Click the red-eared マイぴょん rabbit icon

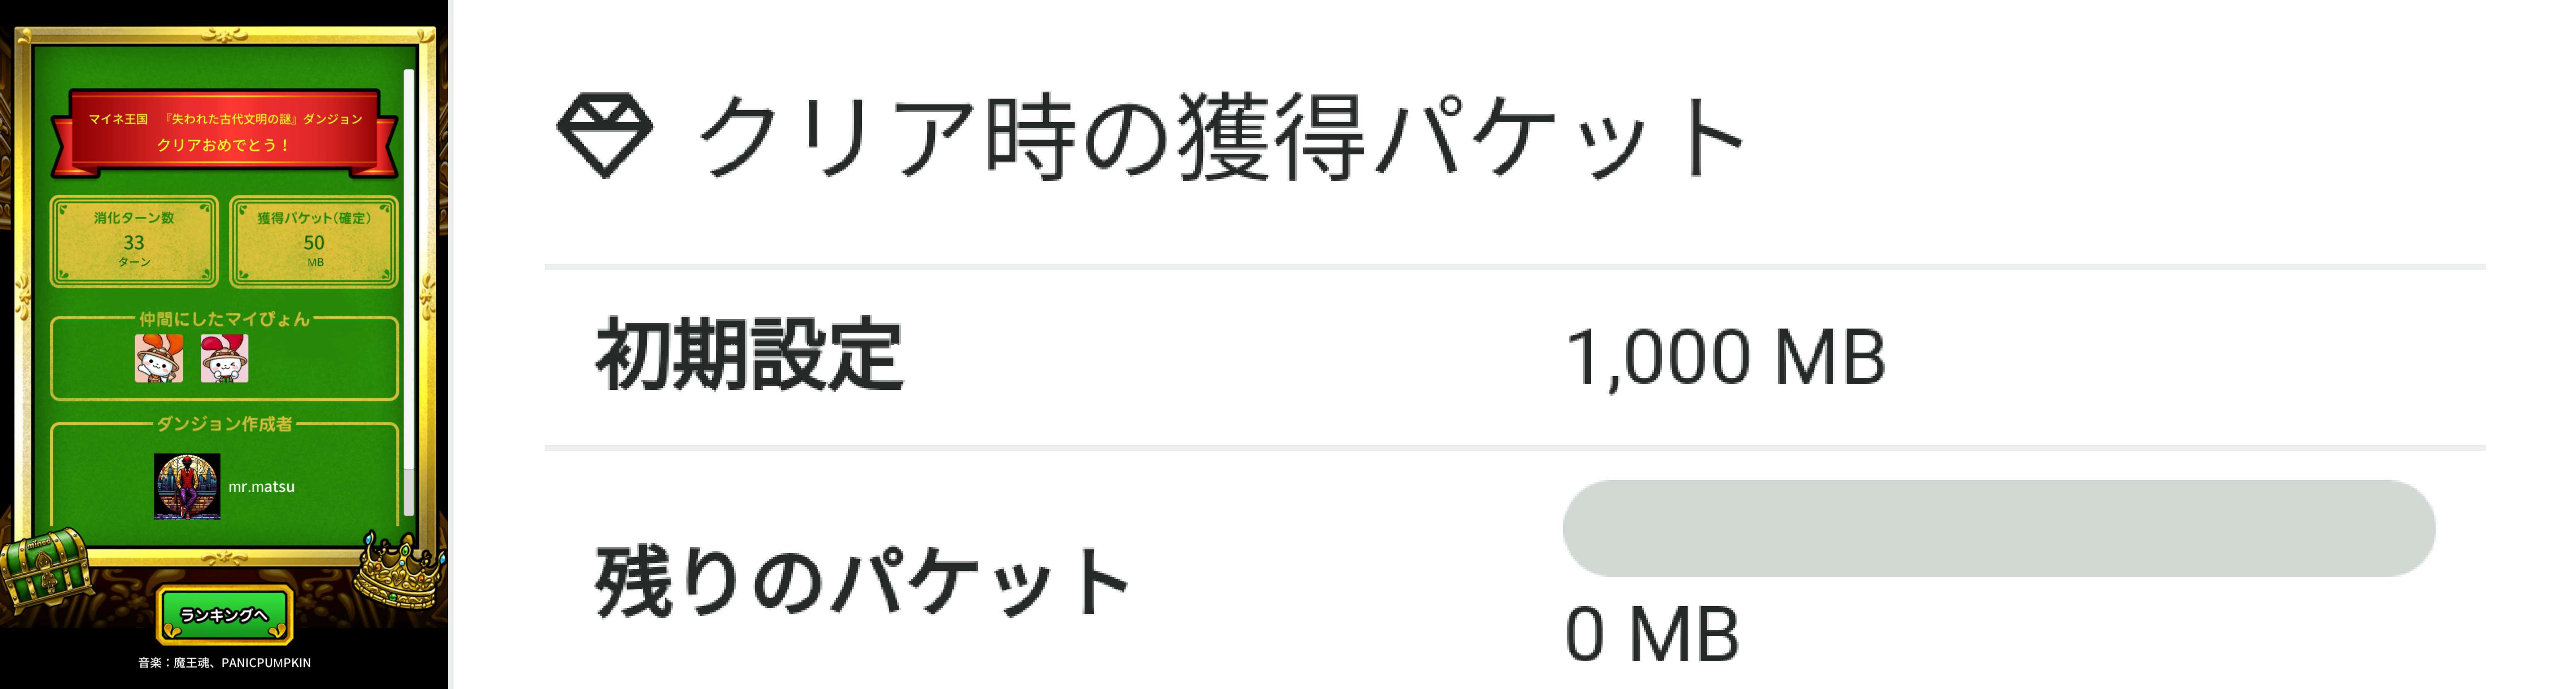(x=225, y=358)
